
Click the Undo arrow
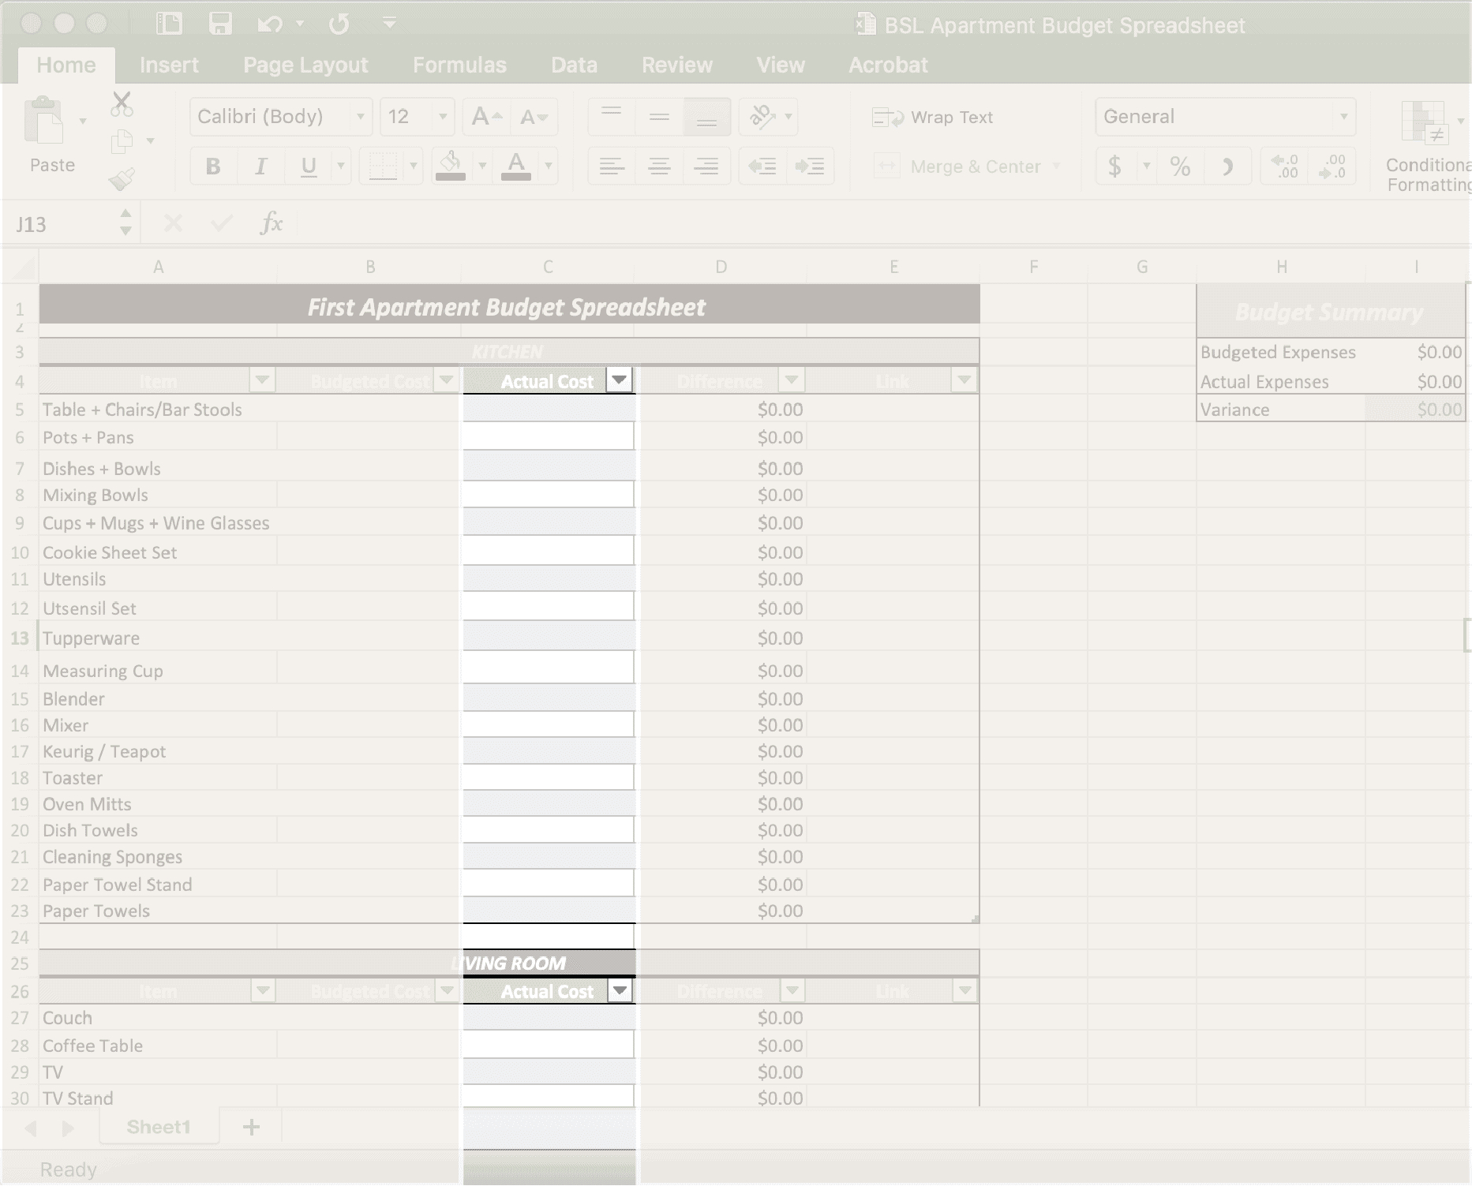269,24
